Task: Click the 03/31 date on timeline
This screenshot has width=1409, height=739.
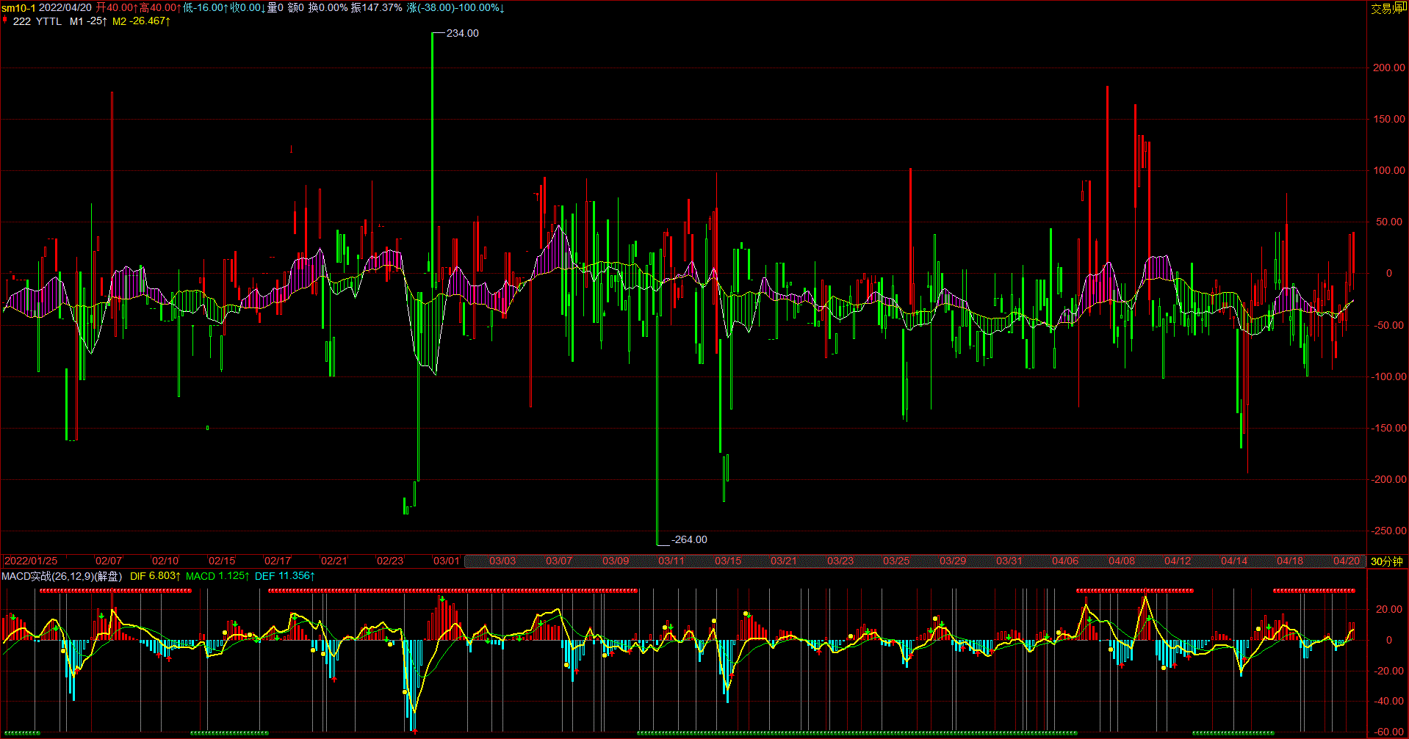Action: click(x=1009, y=561)
